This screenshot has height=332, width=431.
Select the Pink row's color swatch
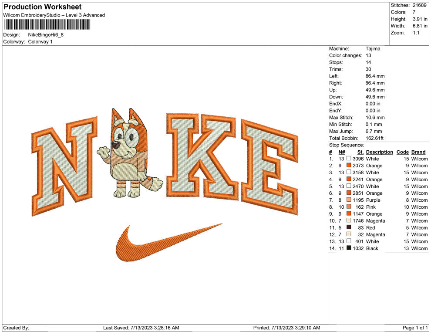pyautogui.click(x=349, y=207)
